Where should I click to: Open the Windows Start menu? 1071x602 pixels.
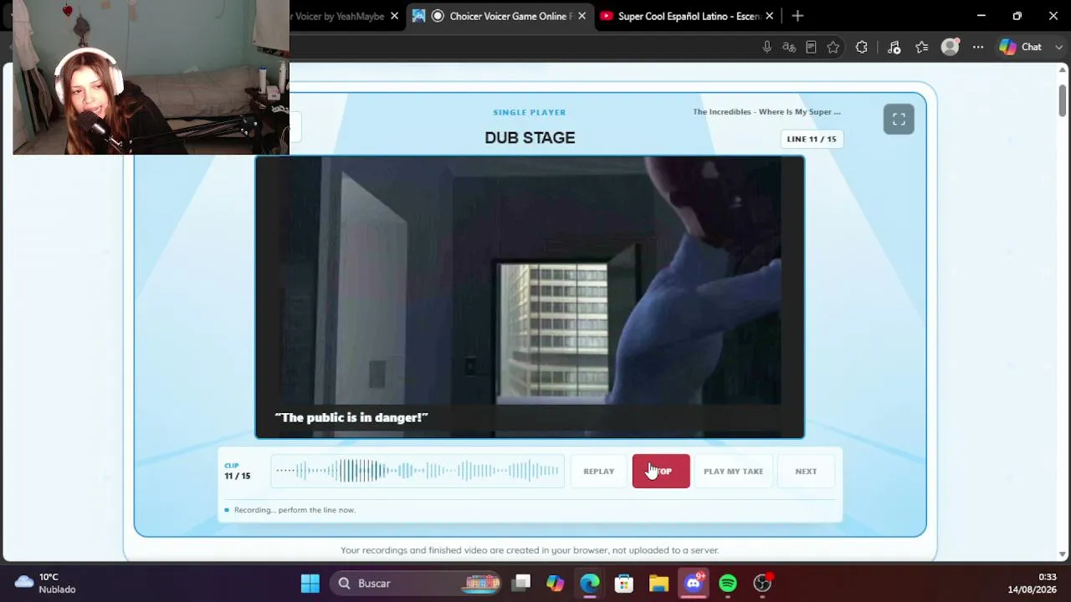tap(310, 583)
